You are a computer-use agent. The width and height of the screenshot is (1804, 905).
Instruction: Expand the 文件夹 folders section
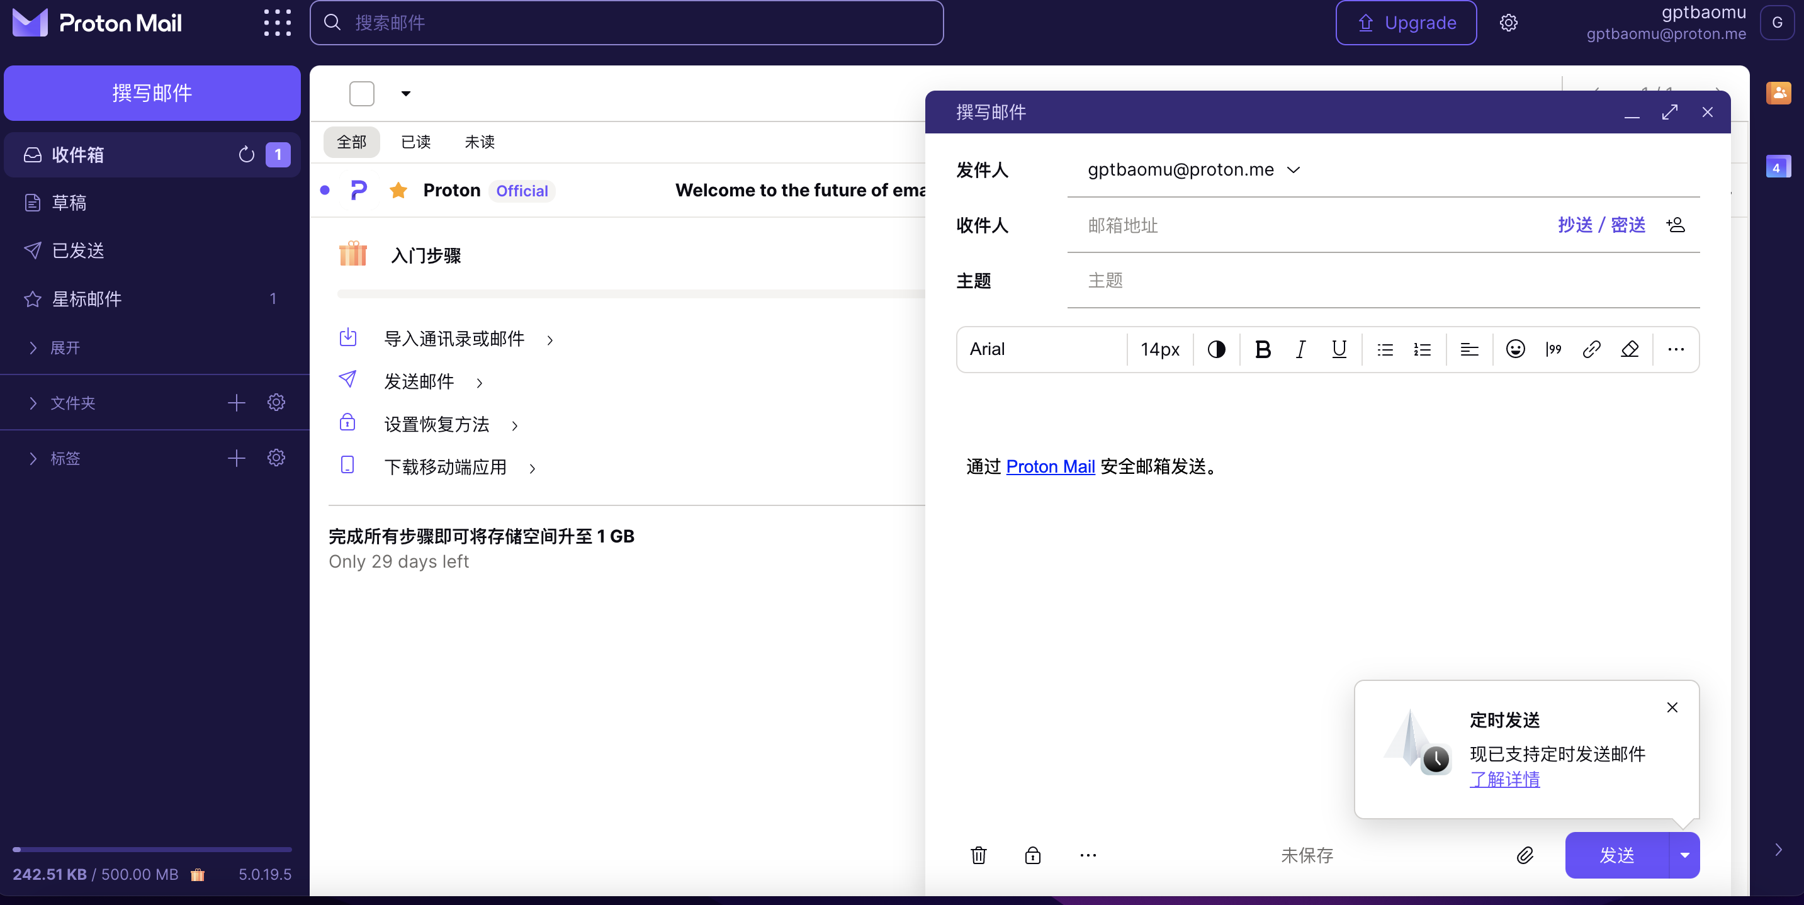pos(62,403)
